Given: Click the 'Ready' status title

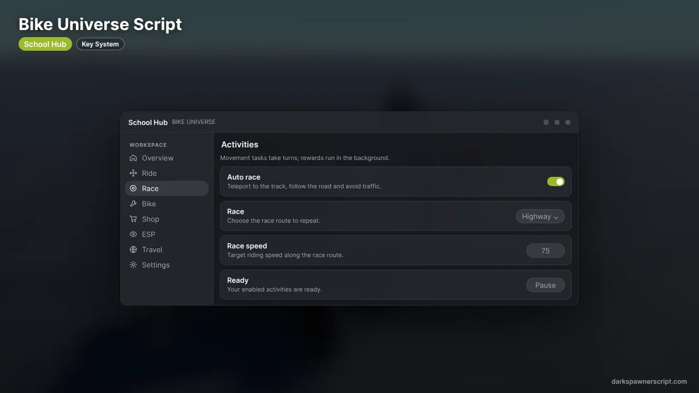Looking at the screenshot, I should pyautogui.click(x=238, y=280).
